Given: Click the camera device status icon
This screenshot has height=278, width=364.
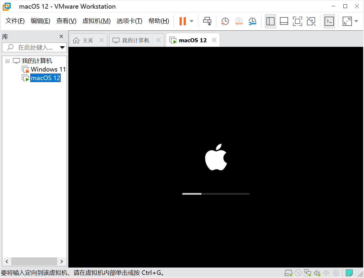Looking at the screenshot, I should 336,273.
